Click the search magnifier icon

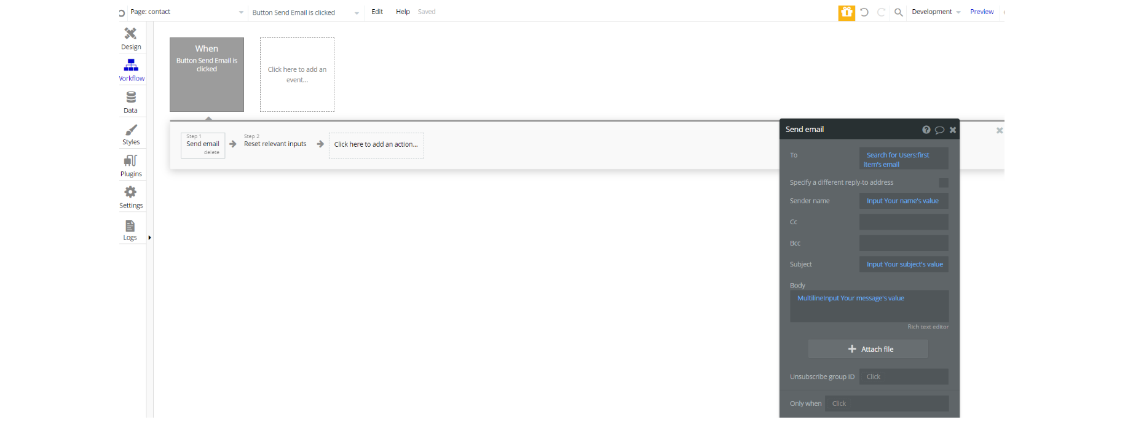[x=899, y=12]
